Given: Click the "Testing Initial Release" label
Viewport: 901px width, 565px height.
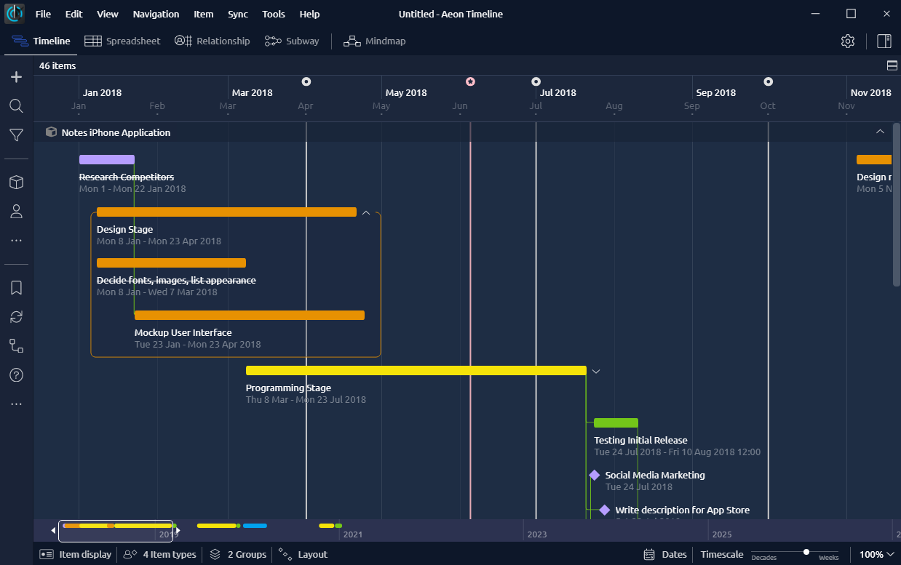Looking at the screenshot, I should (x=640, y=440).
